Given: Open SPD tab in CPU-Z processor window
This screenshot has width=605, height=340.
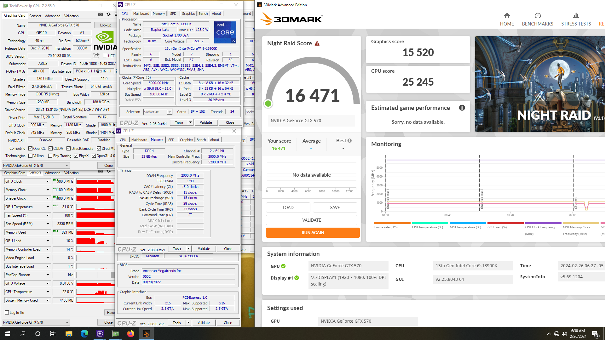Looking at the screenshot, I should point(173,14).
